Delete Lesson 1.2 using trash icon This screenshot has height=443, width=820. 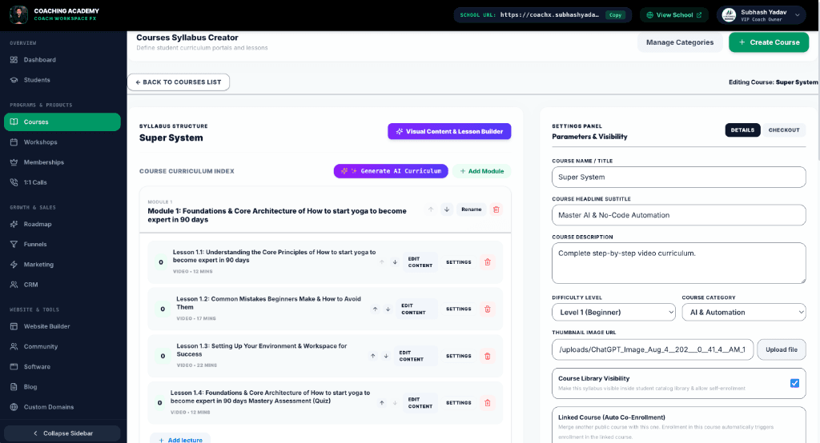pyautogui.click(x=488, y=309)
